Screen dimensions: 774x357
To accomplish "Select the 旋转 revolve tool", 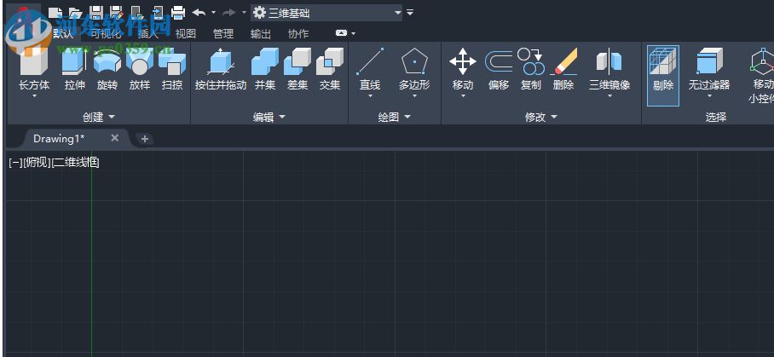I will (107, 70).
